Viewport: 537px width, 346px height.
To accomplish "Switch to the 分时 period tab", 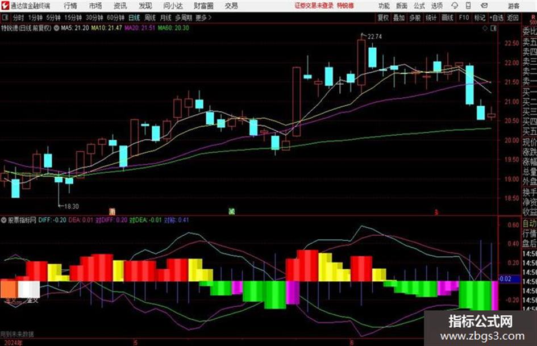I will [18, 18].
